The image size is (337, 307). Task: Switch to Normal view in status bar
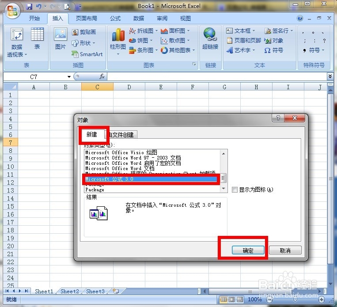pyautogui.click(x=223, y=299)
